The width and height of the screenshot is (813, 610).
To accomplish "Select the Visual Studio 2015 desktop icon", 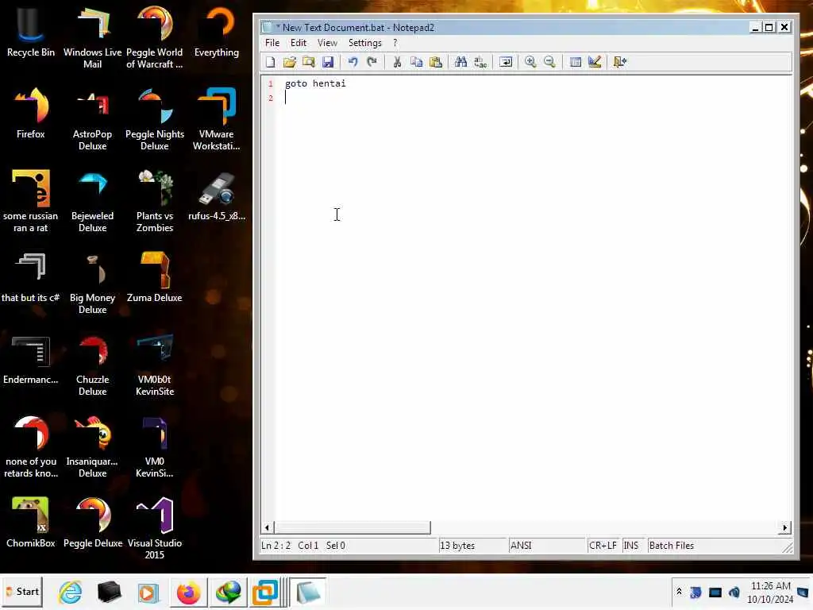I will [155, 528].
